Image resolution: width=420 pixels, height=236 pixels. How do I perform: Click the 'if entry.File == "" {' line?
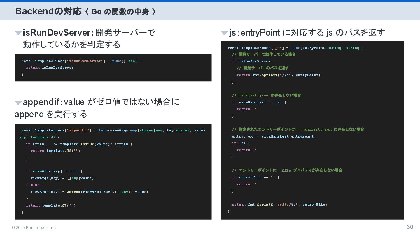point(256,177)
